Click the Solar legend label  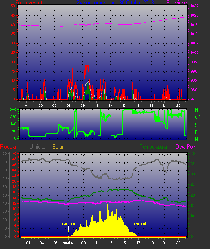[x=58, y=147]
